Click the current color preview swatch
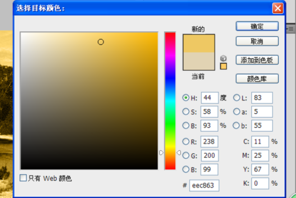296x198 pixels. pyautogui.click(x=199, y=61)
